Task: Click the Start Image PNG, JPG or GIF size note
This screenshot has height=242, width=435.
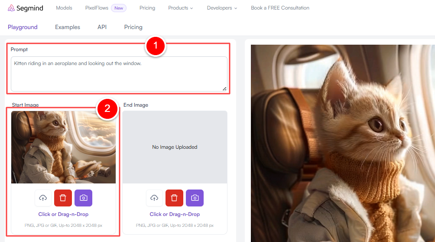Action: (x=63, y=226)
